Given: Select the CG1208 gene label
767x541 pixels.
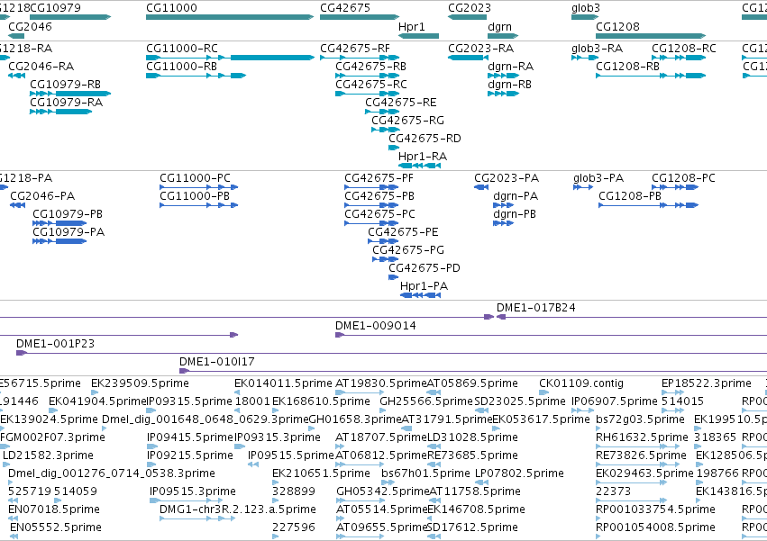Looking at the screenshot, I should (x=617, y=26).
